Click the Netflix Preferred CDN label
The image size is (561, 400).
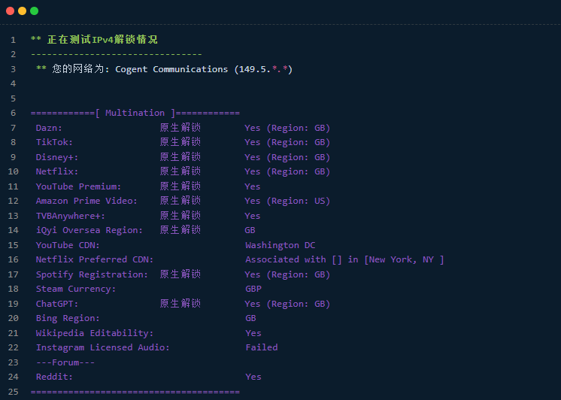click(x=95, y=259)
